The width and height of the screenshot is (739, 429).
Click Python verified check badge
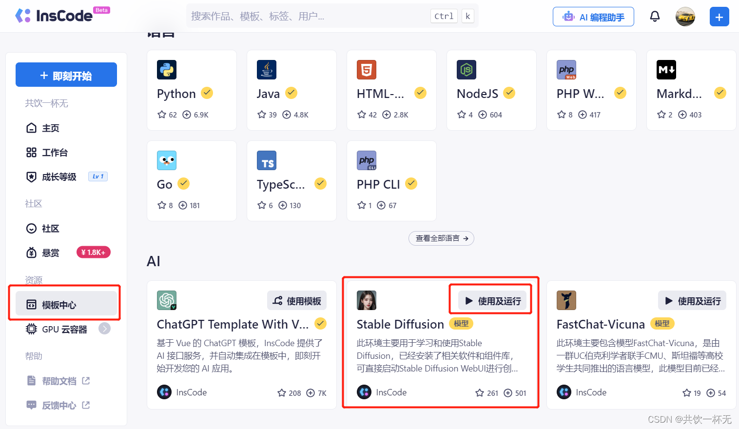[207, 93]
